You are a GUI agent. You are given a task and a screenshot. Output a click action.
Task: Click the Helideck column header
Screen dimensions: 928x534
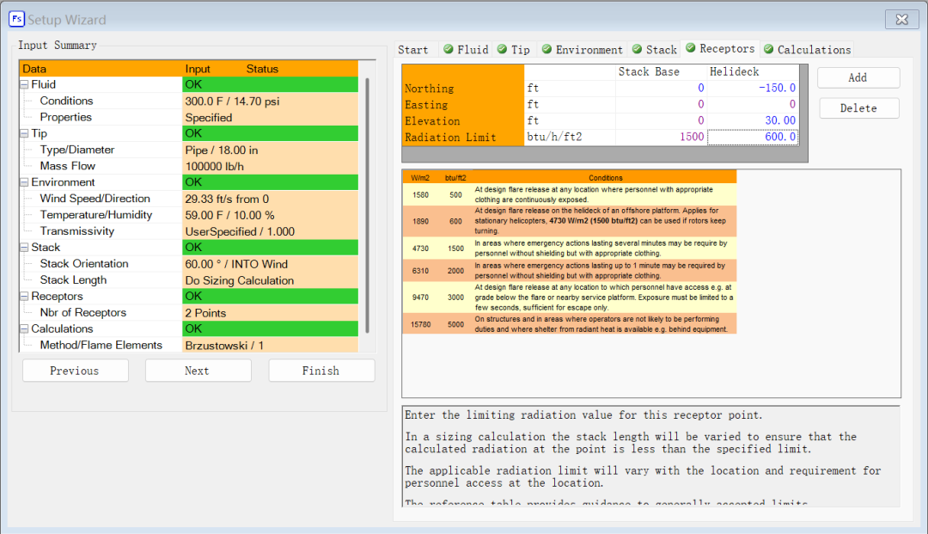[753, 71]
